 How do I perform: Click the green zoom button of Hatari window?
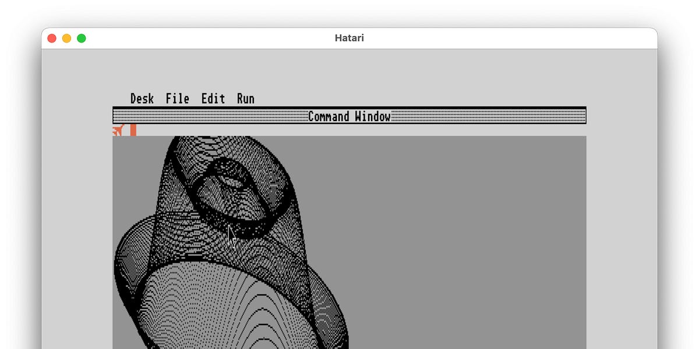pyautogui.click(x=82, y=37)
